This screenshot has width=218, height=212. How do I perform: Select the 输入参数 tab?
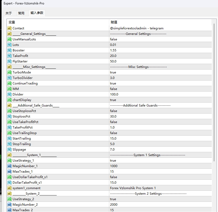(x=37, y=13)
